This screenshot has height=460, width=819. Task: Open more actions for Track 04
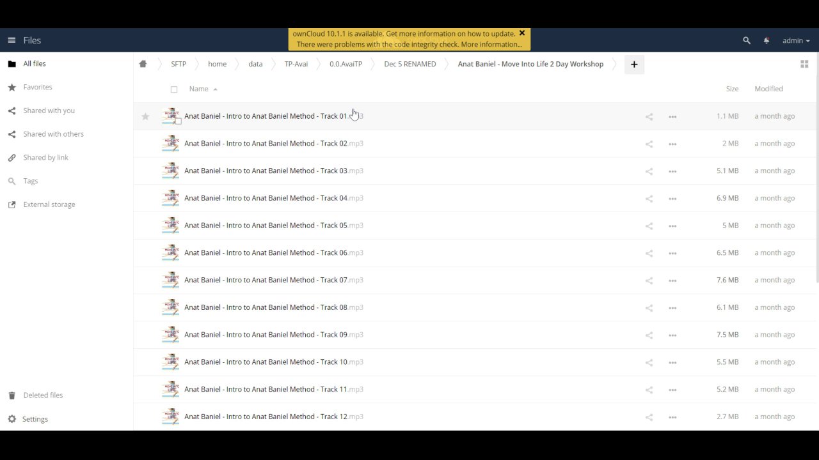point(672,199)
